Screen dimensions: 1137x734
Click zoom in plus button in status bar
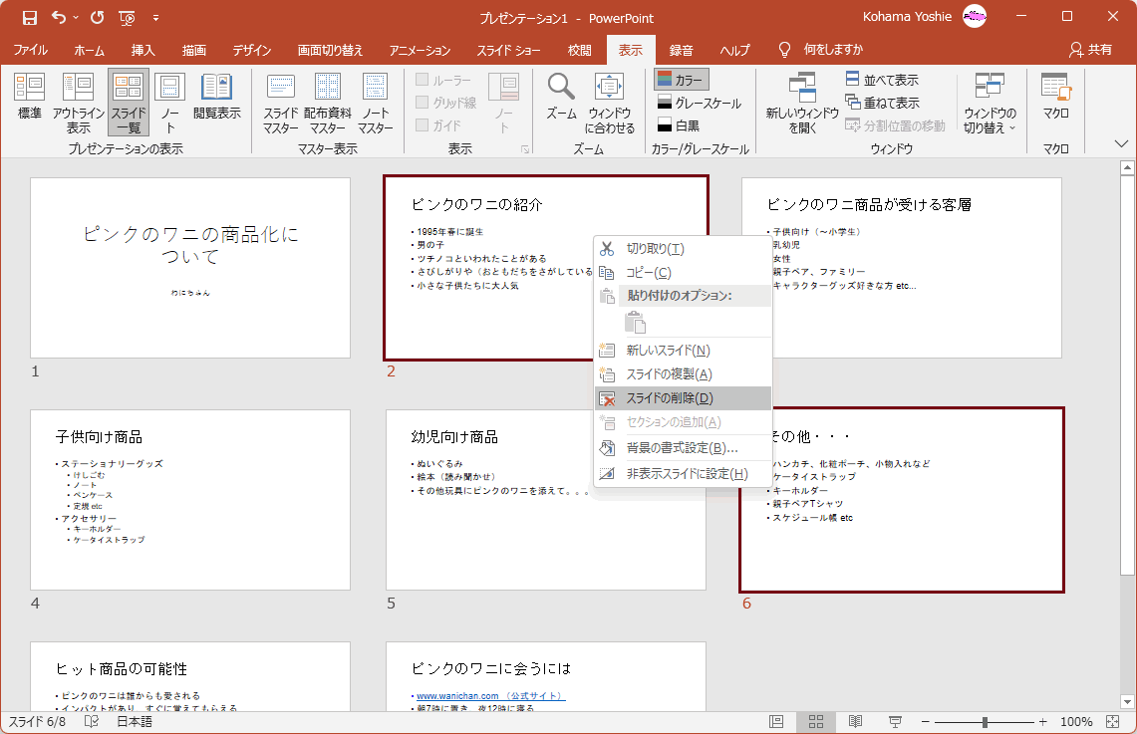[1042, 722]
